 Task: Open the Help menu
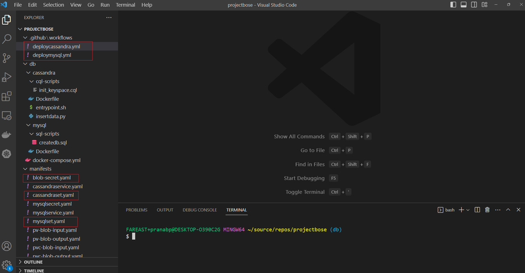147,4
